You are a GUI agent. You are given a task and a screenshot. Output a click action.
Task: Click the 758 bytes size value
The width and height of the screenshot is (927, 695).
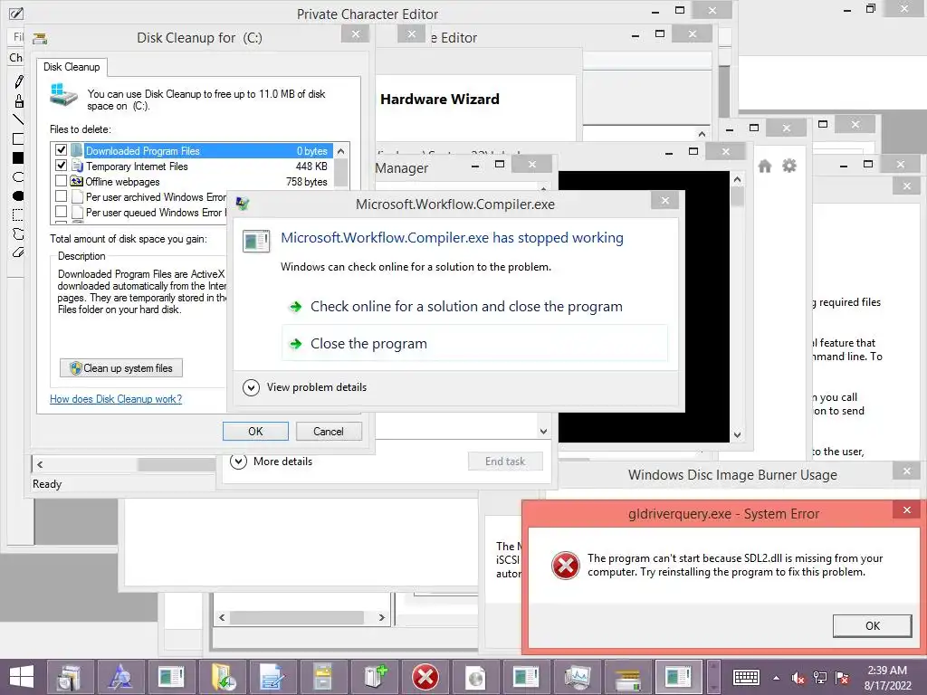click(307, 181)
